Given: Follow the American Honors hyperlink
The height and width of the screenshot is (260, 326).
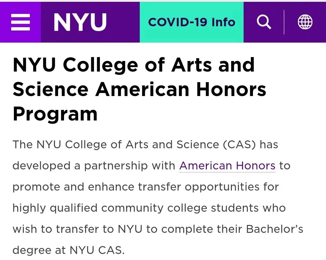Looking at the screenshot, I should (x=227, y=166).
